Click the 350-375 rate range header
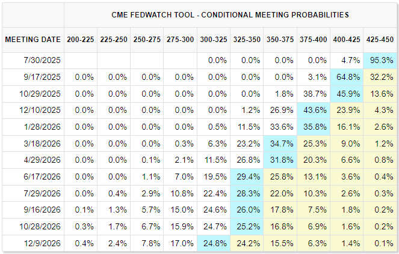Viewport: 399px width, 254px height. [x=280, y=40]
